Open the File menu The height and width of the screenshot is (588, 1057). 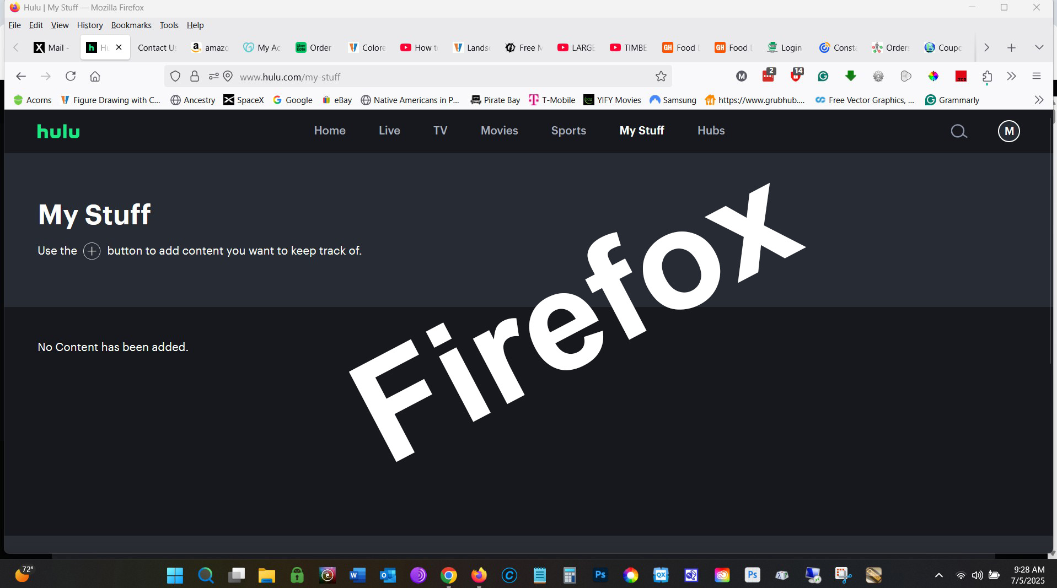(x=15, y=25)
